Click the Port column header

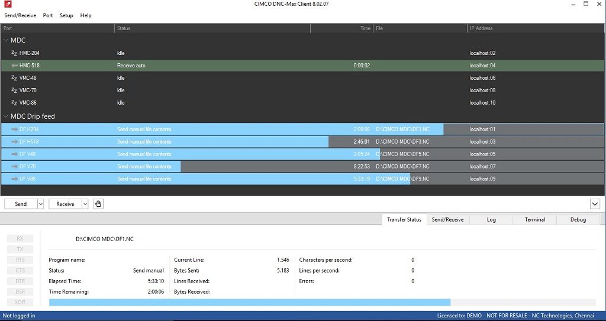pos(57,28)
